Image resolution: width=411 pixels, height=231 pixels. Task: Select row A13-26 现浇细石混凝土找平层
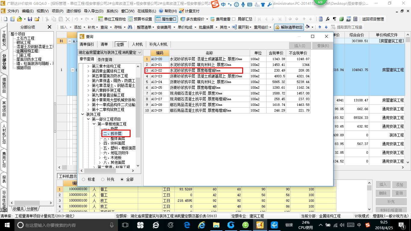coord(227,93)
